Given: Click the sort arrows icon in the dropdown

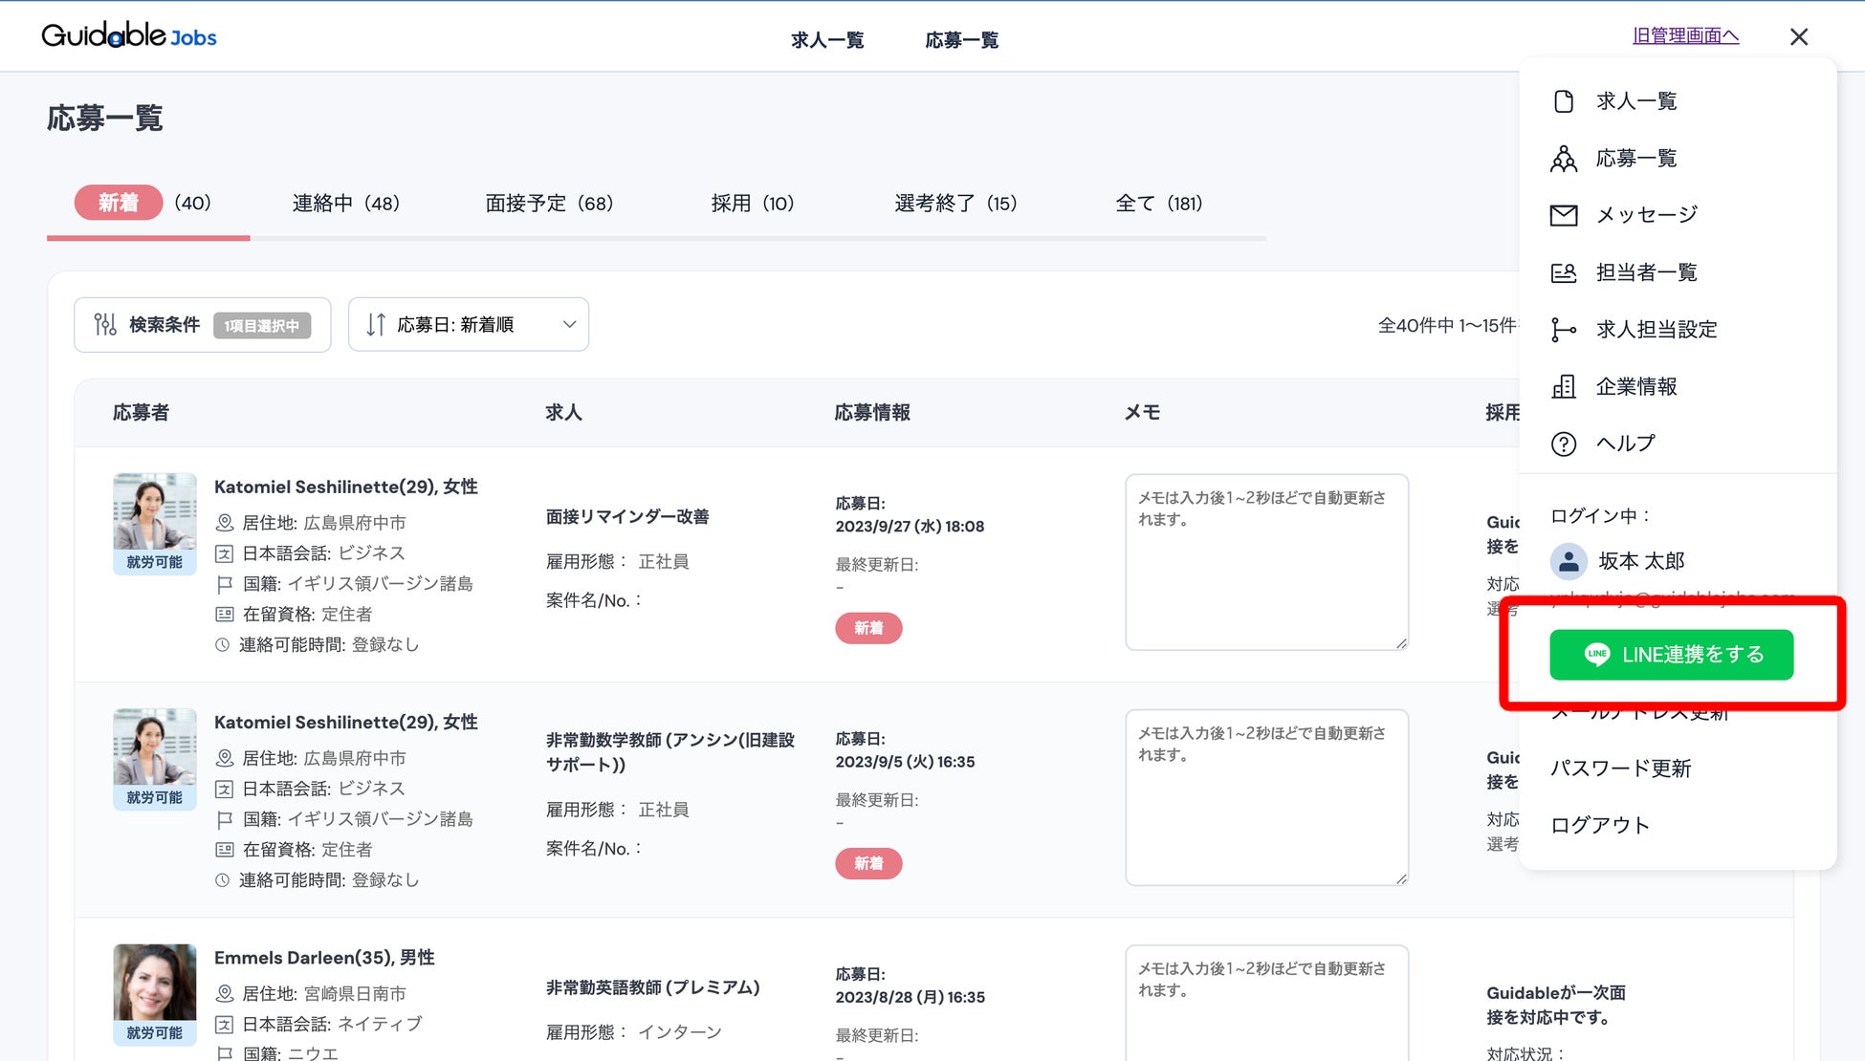Looking at the screenshot, I should (376, 325).
